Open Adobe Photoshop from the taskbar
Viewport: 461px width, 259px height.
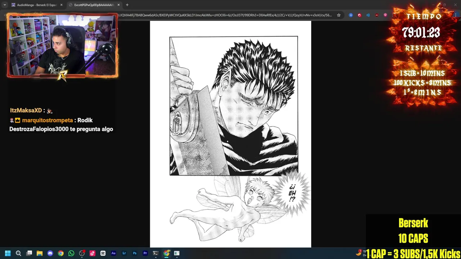[135, 253]
